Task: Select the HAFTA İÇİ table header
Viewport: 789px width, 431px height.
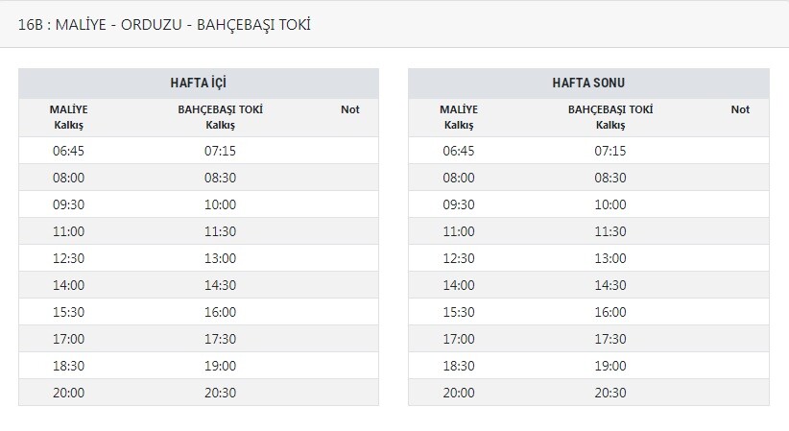Action: pyautogui.click(x=198, y=84)
